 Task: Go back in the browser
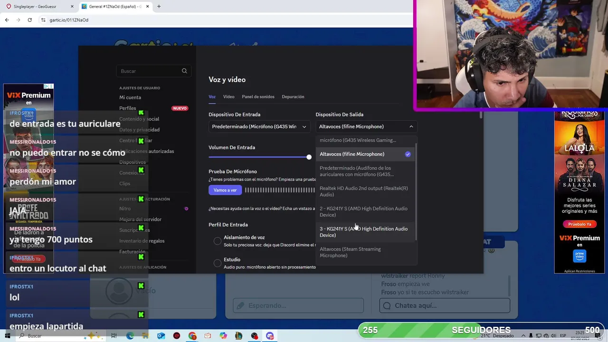(x=7, y=20)
